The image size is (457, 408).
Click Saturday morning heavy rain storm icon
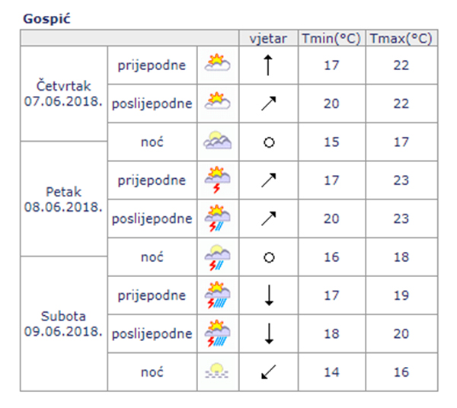pos(218,295)
